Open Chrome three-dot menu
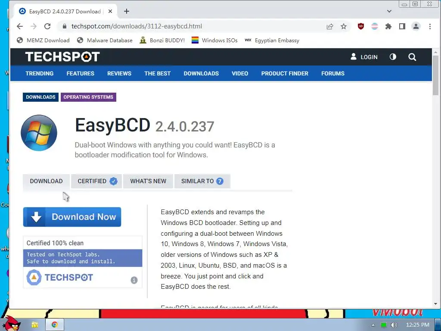441x331 pixels. click(429, 26)
